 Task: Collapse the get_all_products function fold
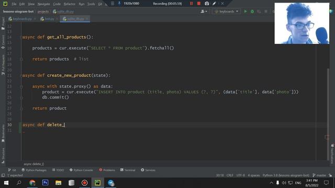click(21, 37)
